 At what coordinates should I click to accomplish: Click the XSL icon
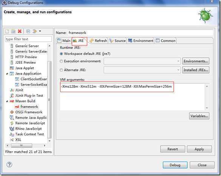click(x=12, y=140)
